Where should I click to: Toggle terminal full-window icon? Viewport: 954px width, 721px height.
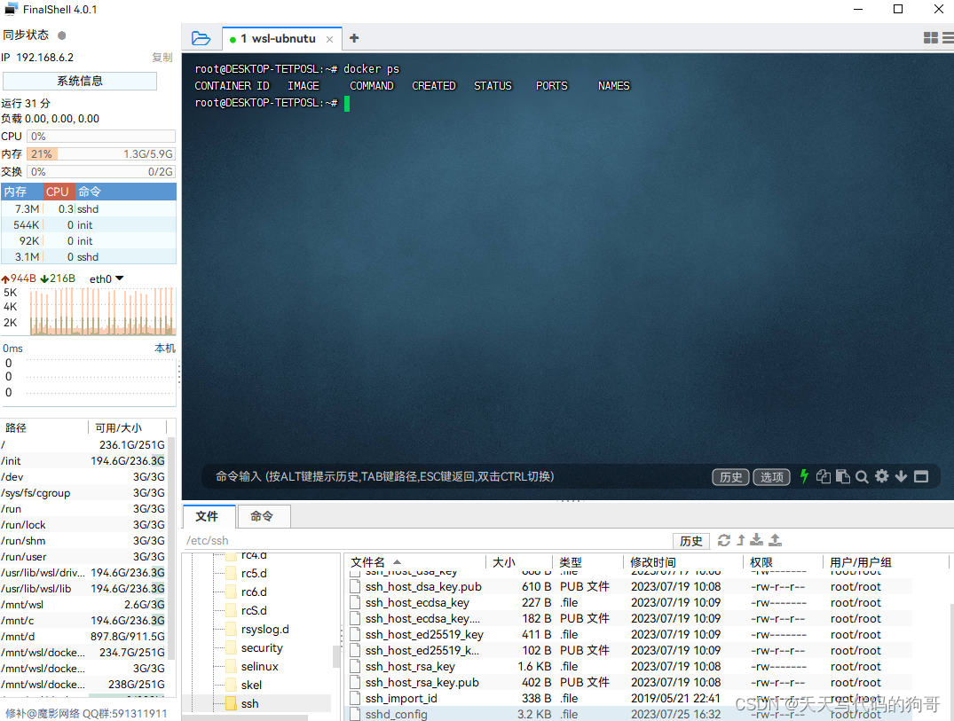pos(921,476)
